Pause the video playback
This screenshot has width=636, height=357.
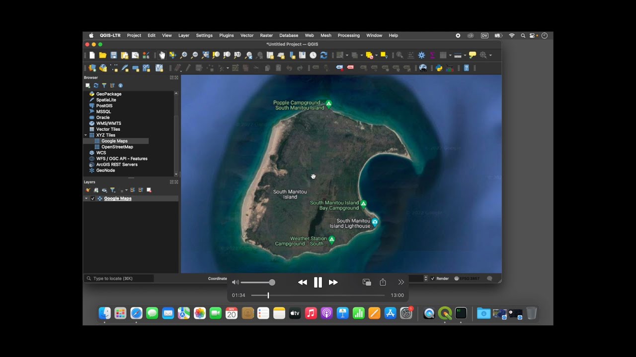318,282
